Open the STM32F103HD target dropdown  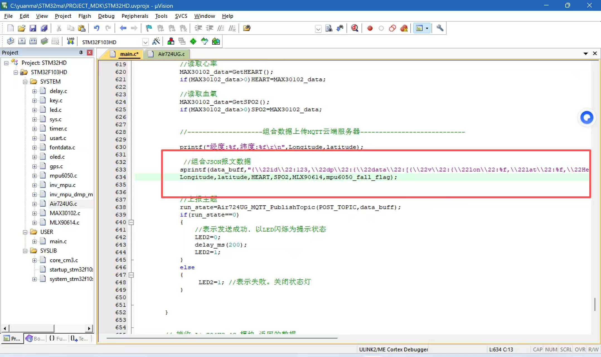point(145,42)
